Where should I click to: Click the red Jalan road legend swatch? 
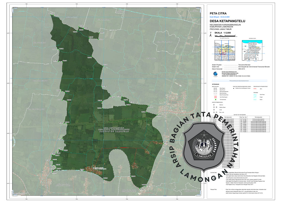(x=255, y=89)
